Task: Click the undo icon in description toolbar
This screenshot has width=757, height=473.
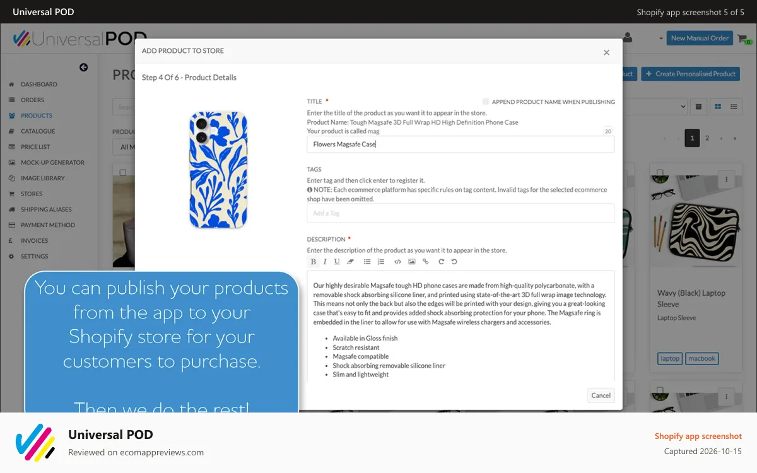Action: (454, 262)
